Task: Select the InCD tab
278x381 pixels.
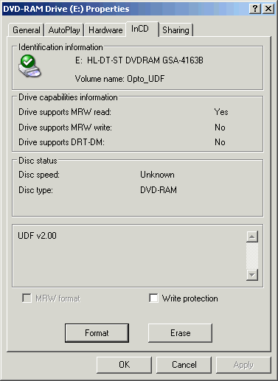Action: (x=142, y=29)
